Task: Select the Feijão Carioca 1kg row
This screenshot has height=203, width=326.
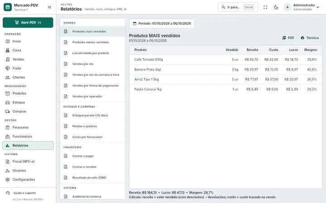Action: [x=225, y=89]
